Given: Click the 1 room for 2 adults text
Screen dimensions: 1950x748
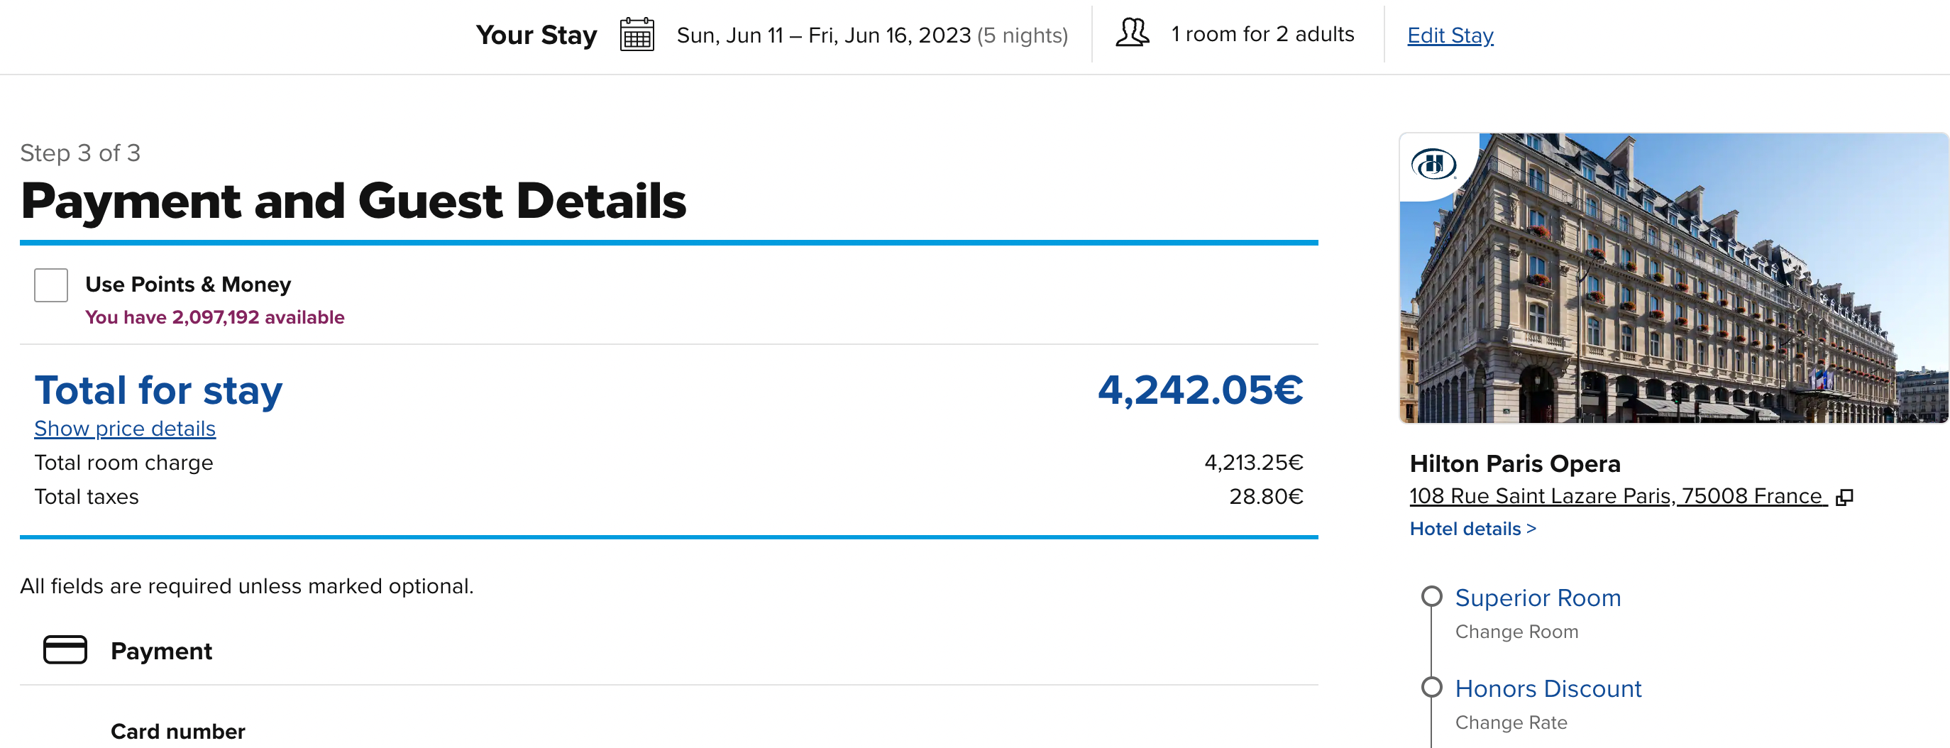Looking at the screenshot, I should pyautogui.click(x=1262, y=34).
